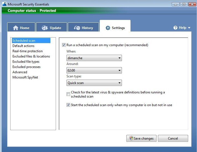Click the History tab clock icon
Screen dimensions: 197x152
click(x=77, y=28)
